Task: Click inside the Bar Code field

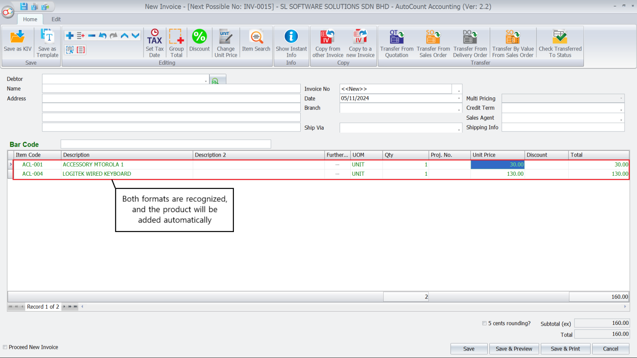Action: pyautogui.click(x=165, y=144)
